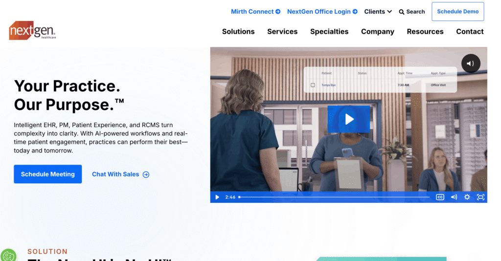Screen dimensions: 501x261
Task: Open NextGen Office Login link
Action: click(322, 12)
